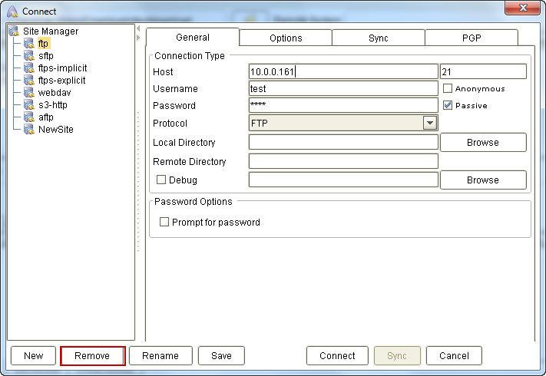Enable Prompt for password option
Image resolution: width=546 pixels, height=376 pixels.
click(164, 223)
